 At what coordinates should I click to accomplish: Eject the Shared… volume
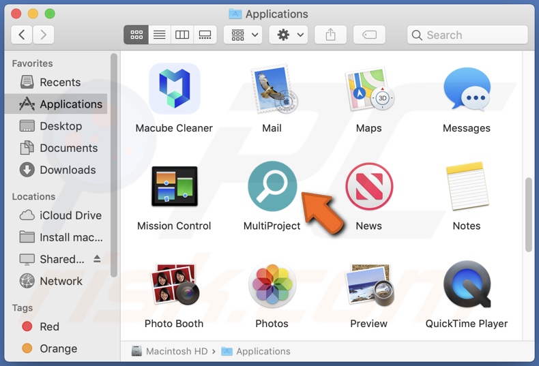[97, 259]
